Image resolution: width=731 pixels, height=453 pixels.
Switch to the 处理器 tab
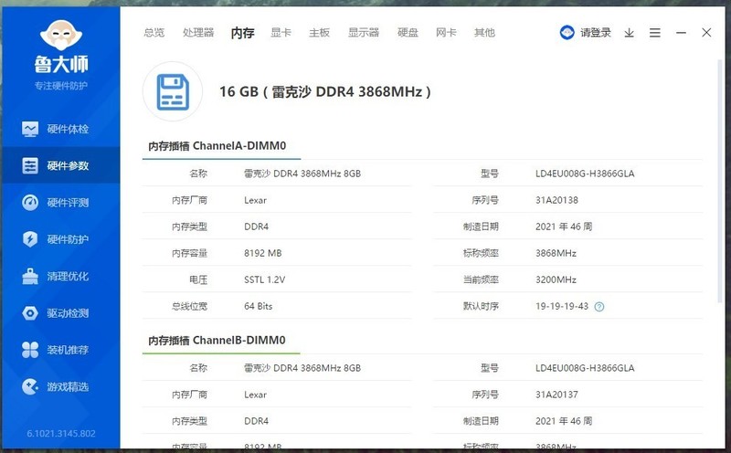198,33
